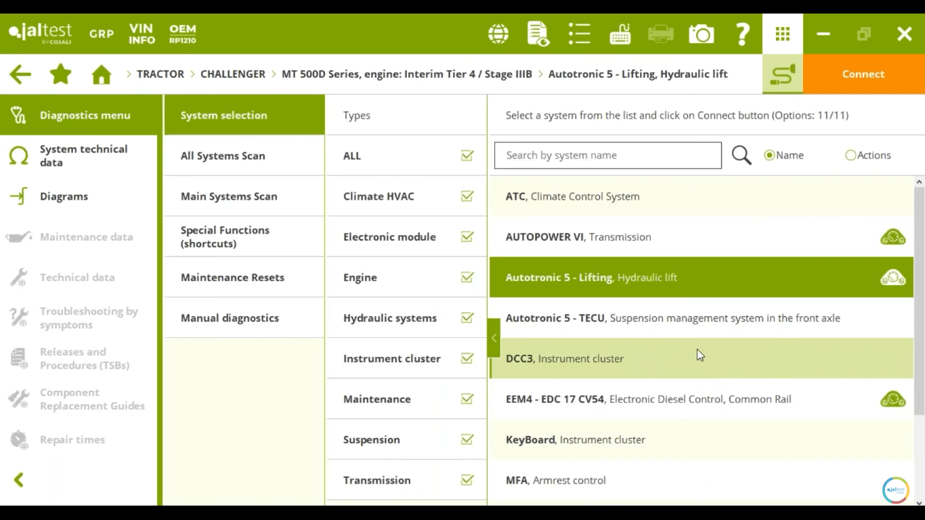Click the Search by system name field
The height and width of the screenshot is (520, 925).
coord(607,156)
